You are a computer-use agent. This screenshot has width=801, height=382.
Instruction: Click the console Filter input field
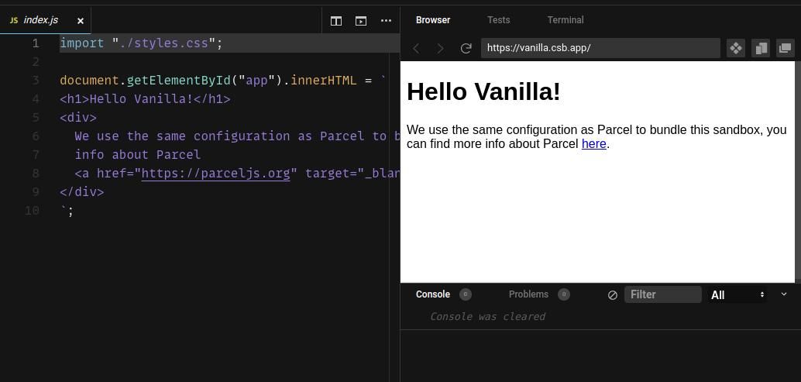coord(662,294)
